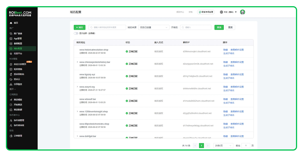Click the 短信营销 sidebar icon
Image resolution: width=303 pixels, height=159 pixels.
click(x=11, y=69)
